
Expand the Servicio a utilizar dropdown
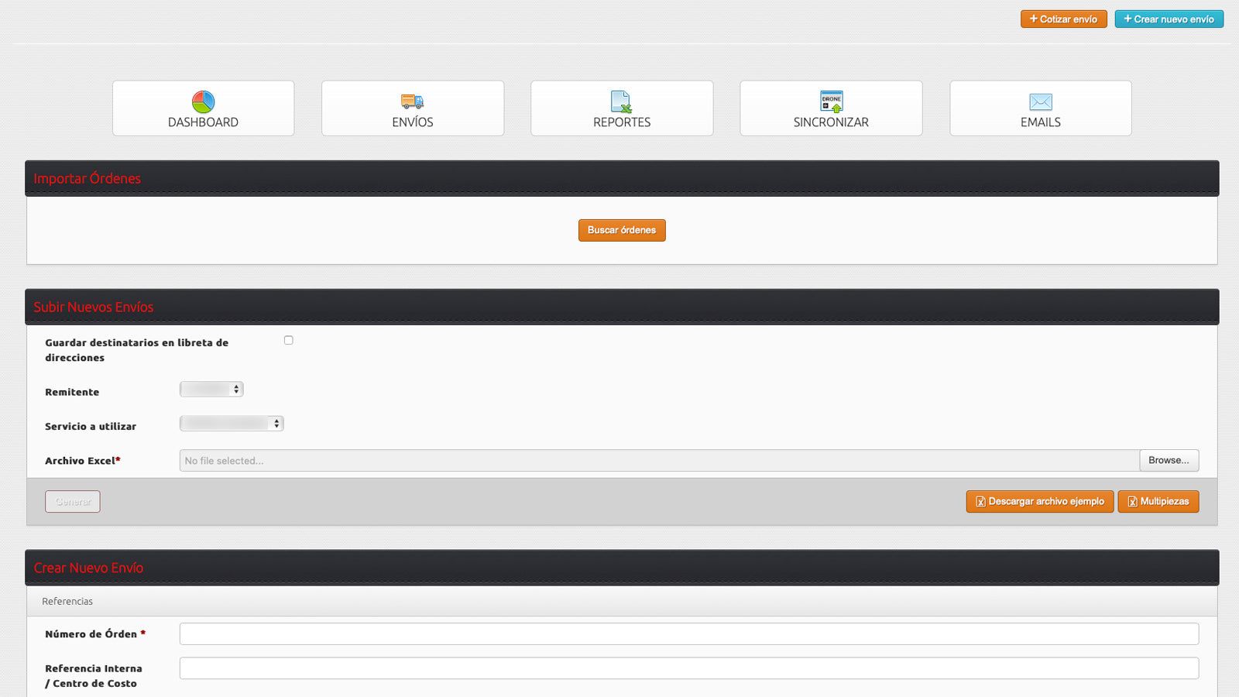pos(232,424)
